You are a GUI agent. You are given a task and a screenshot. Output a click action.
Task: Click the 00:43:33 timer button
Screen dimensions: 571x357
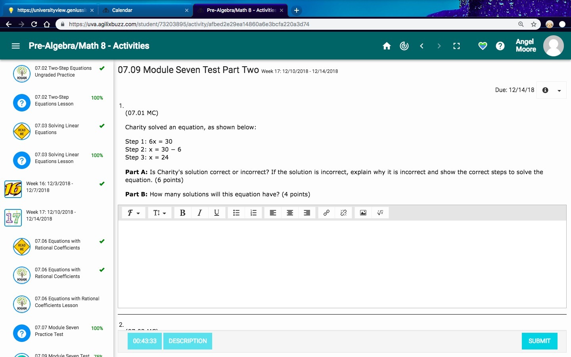pyautogui.click(x=145, y=341)
